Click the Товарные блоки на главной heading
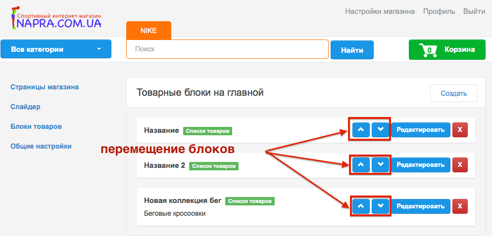Viewport: 492px width, 236px height. (x=200, y=93)
